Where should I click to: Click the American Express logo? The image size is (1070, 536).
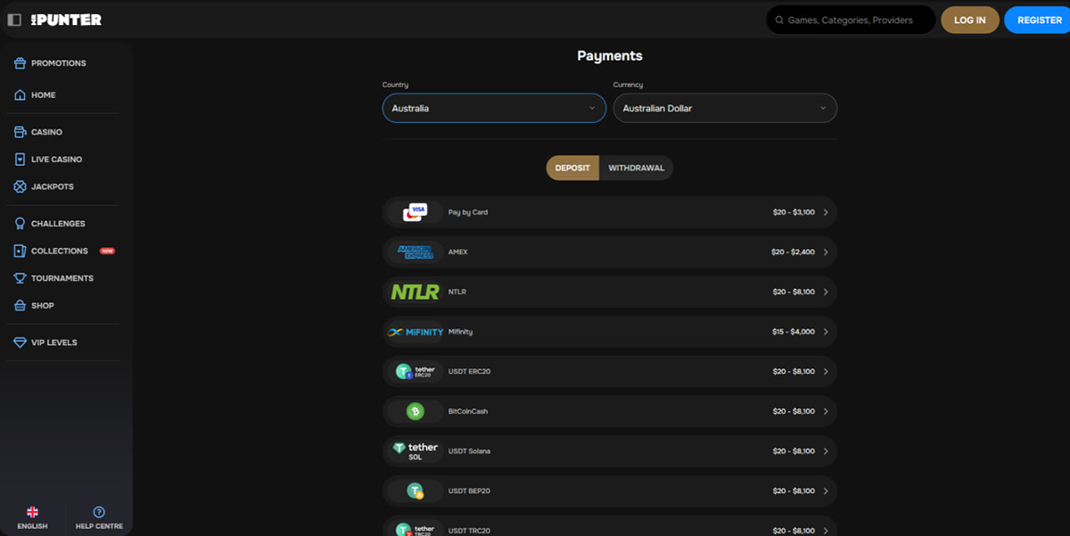tap(415, 252)
